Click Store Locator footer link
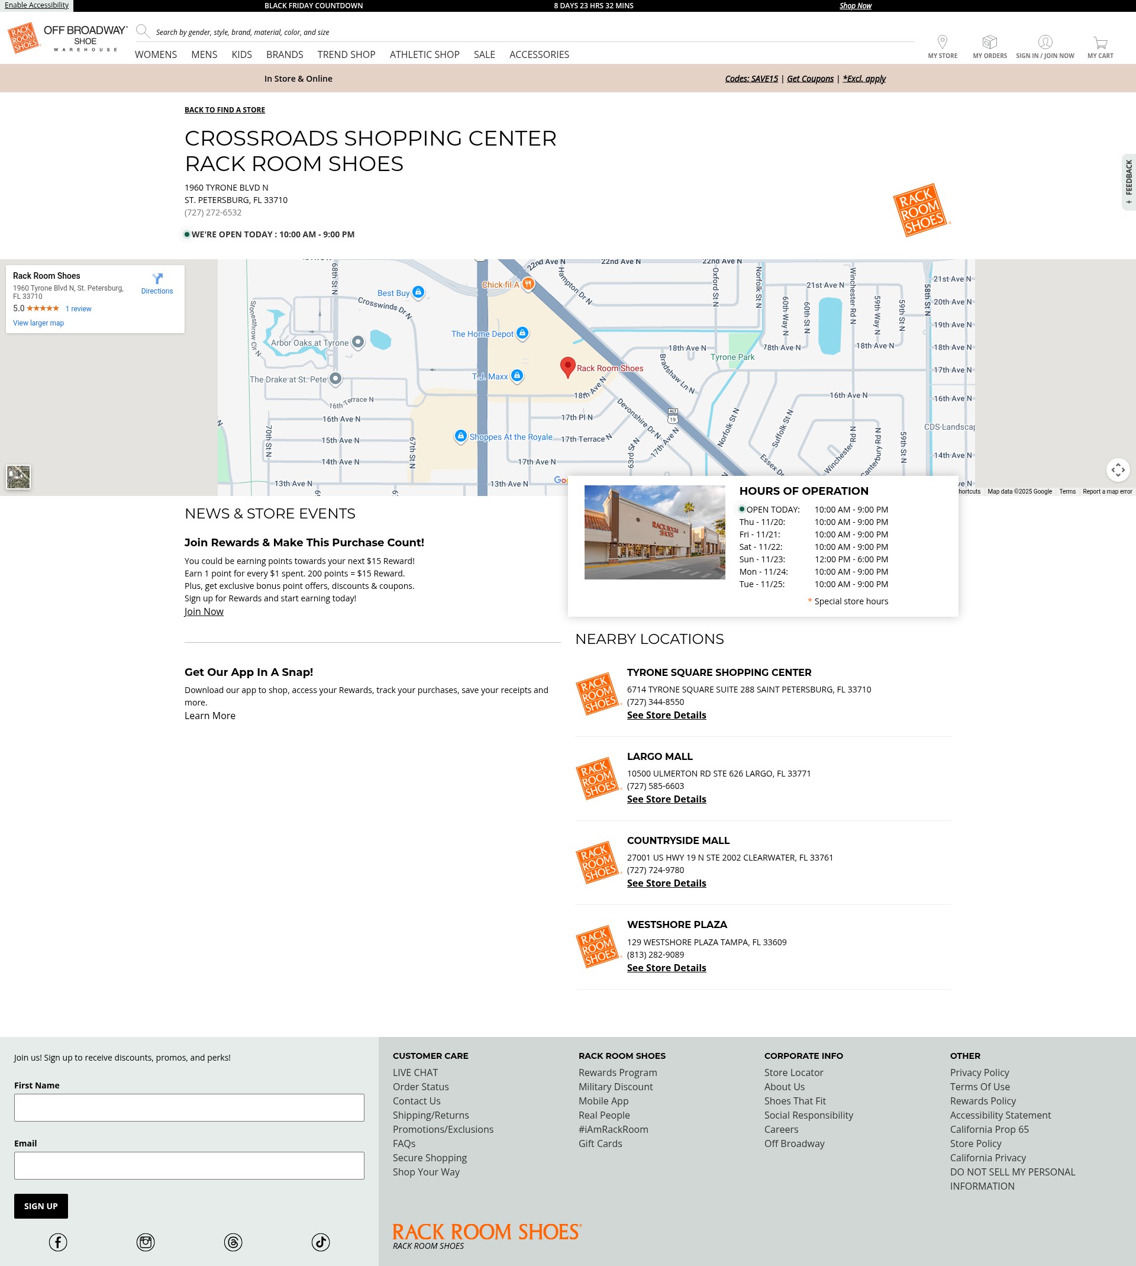 793,1072
